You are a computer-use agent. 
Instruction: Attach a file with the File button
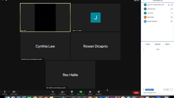166,90
